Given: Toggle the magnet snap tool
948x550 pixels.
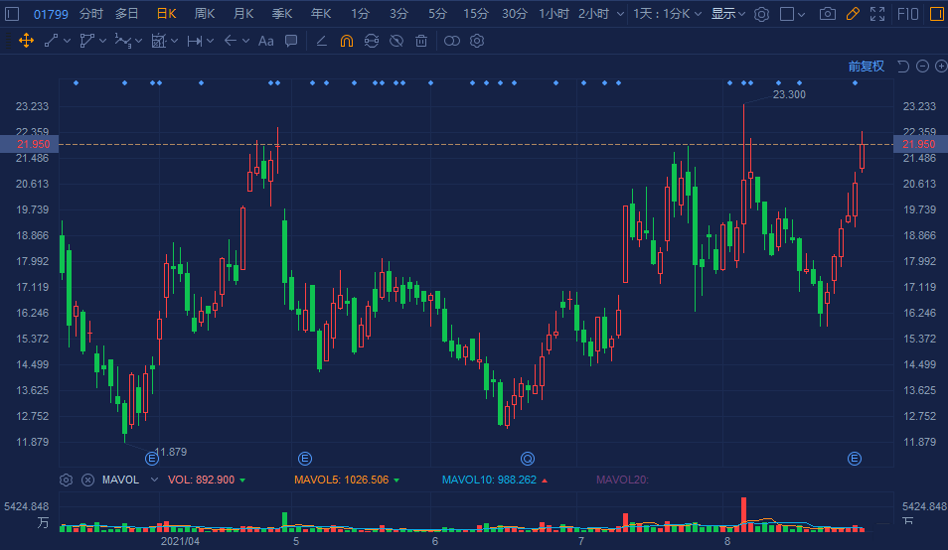Looking at the screenshot, I should [x=347, y=41].
